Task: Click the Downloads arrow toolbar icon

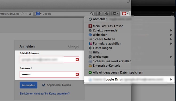Action: [99, 14]
